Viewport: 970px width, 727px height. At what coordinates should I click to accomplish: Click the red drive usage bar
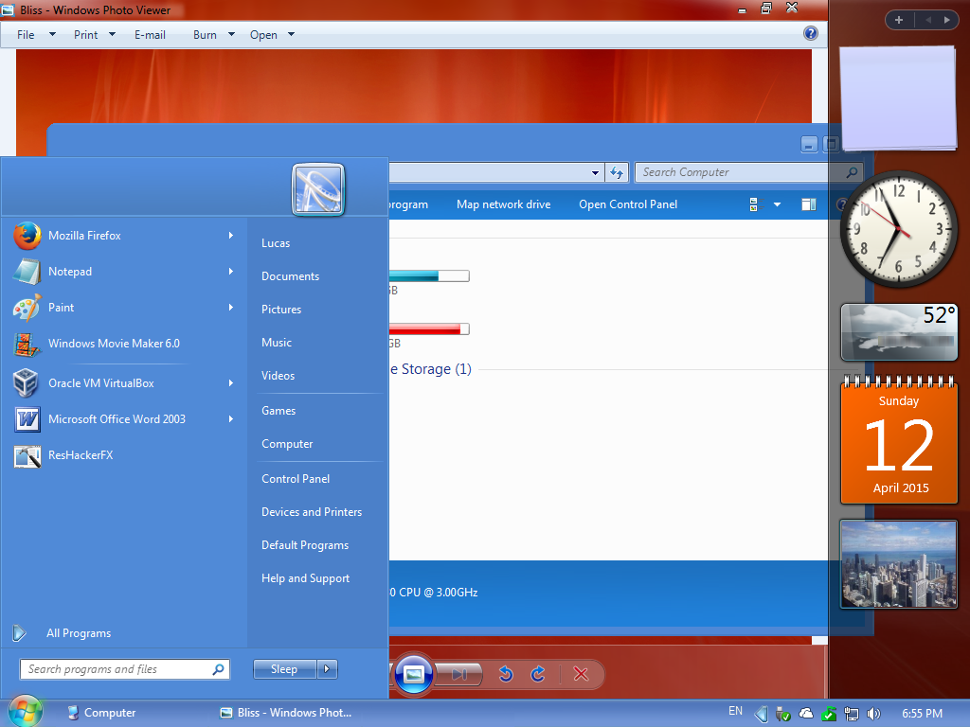point(429,328)
